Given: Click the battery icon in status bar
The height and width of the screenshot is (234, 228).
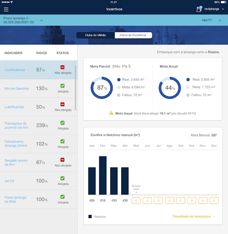Looking at the screenshot, I should click(x=224, y=2).
